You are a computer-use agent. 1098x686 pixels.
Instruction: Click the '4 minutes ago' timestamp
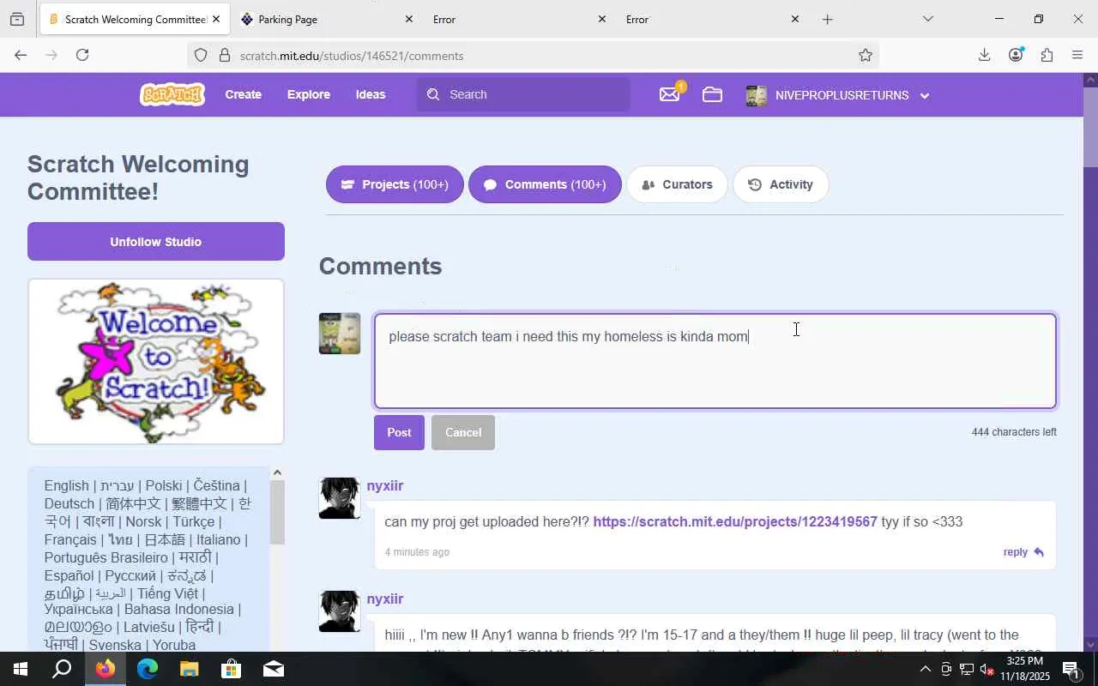[x=417, y=552]
